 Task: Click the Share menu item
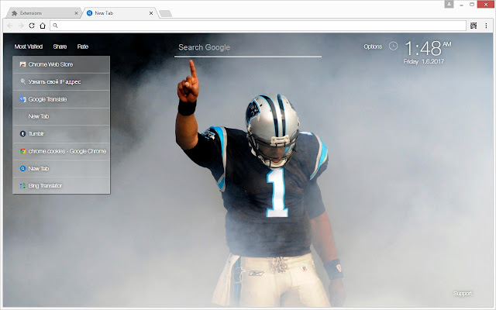60,46
